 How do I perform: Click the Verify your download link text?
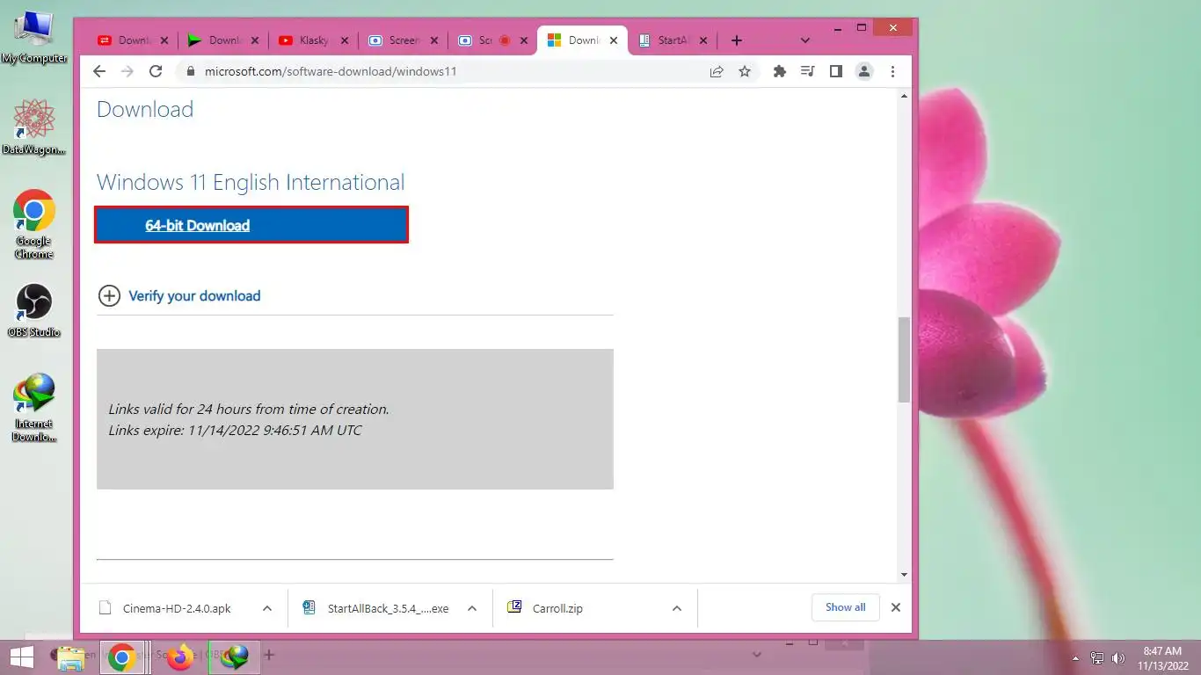click(x=194, y=295)
